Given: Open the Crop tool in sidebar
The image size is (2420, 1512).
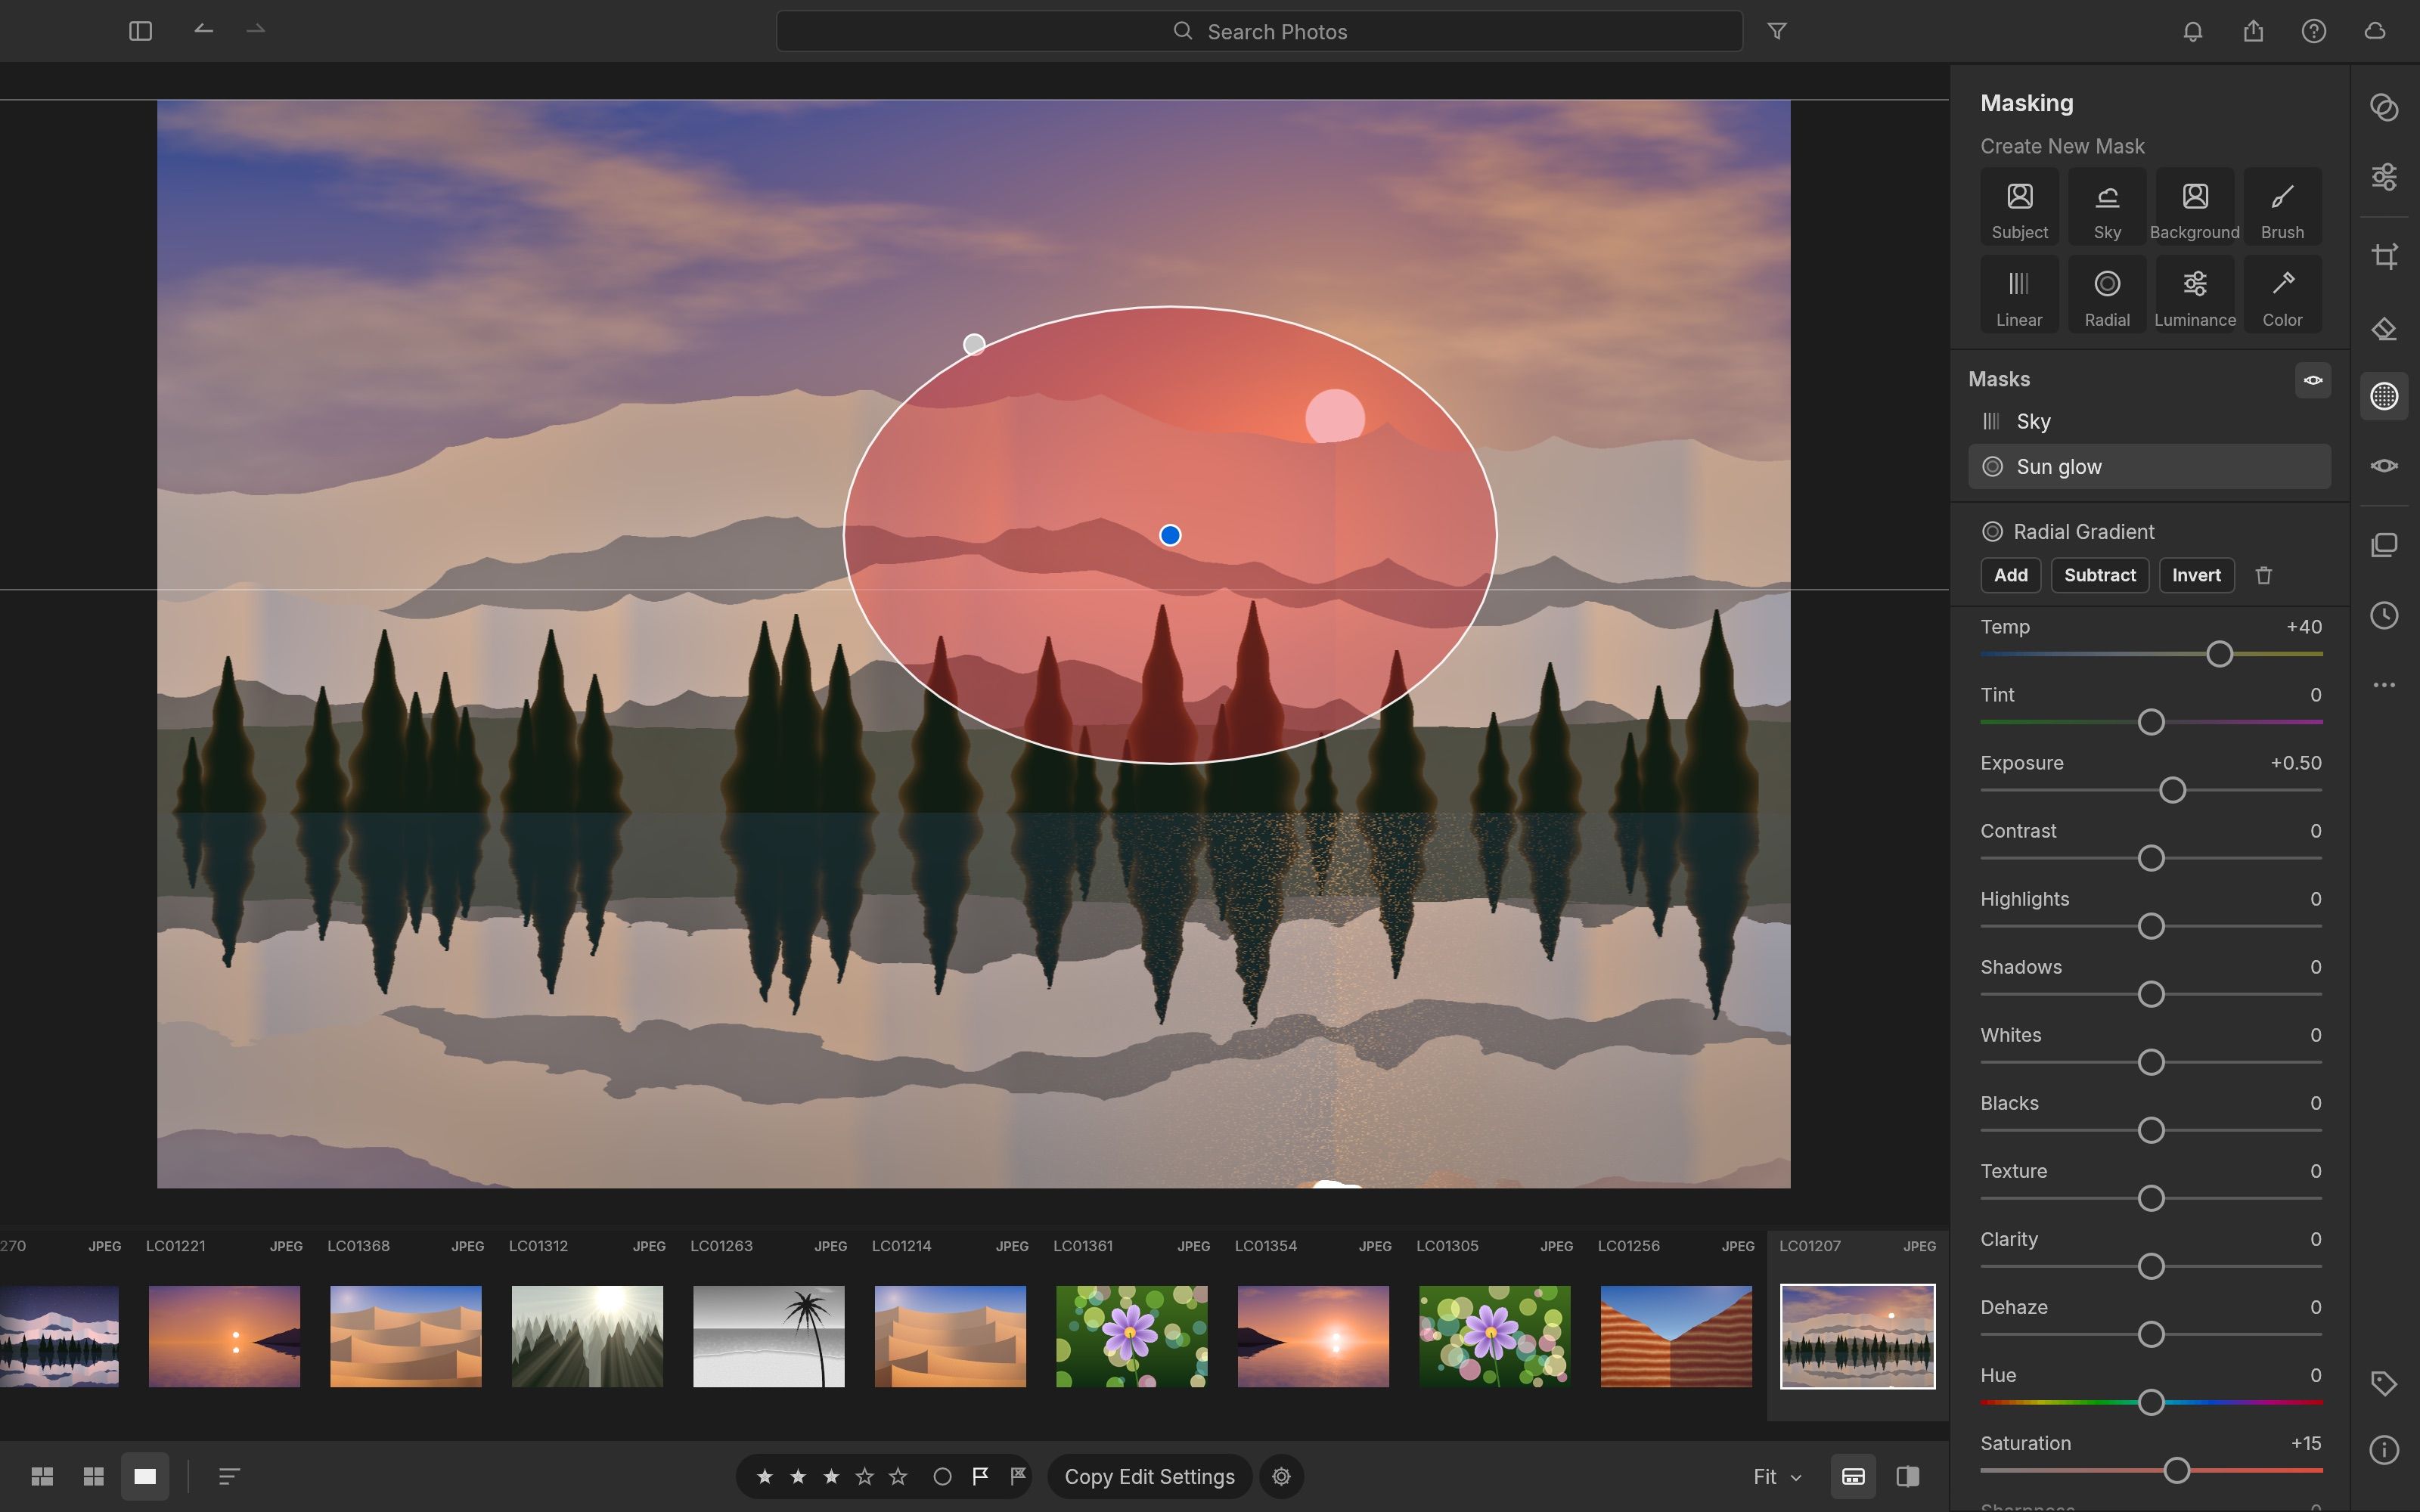Looking at the screenshot, I should [x=2385, y=256].
